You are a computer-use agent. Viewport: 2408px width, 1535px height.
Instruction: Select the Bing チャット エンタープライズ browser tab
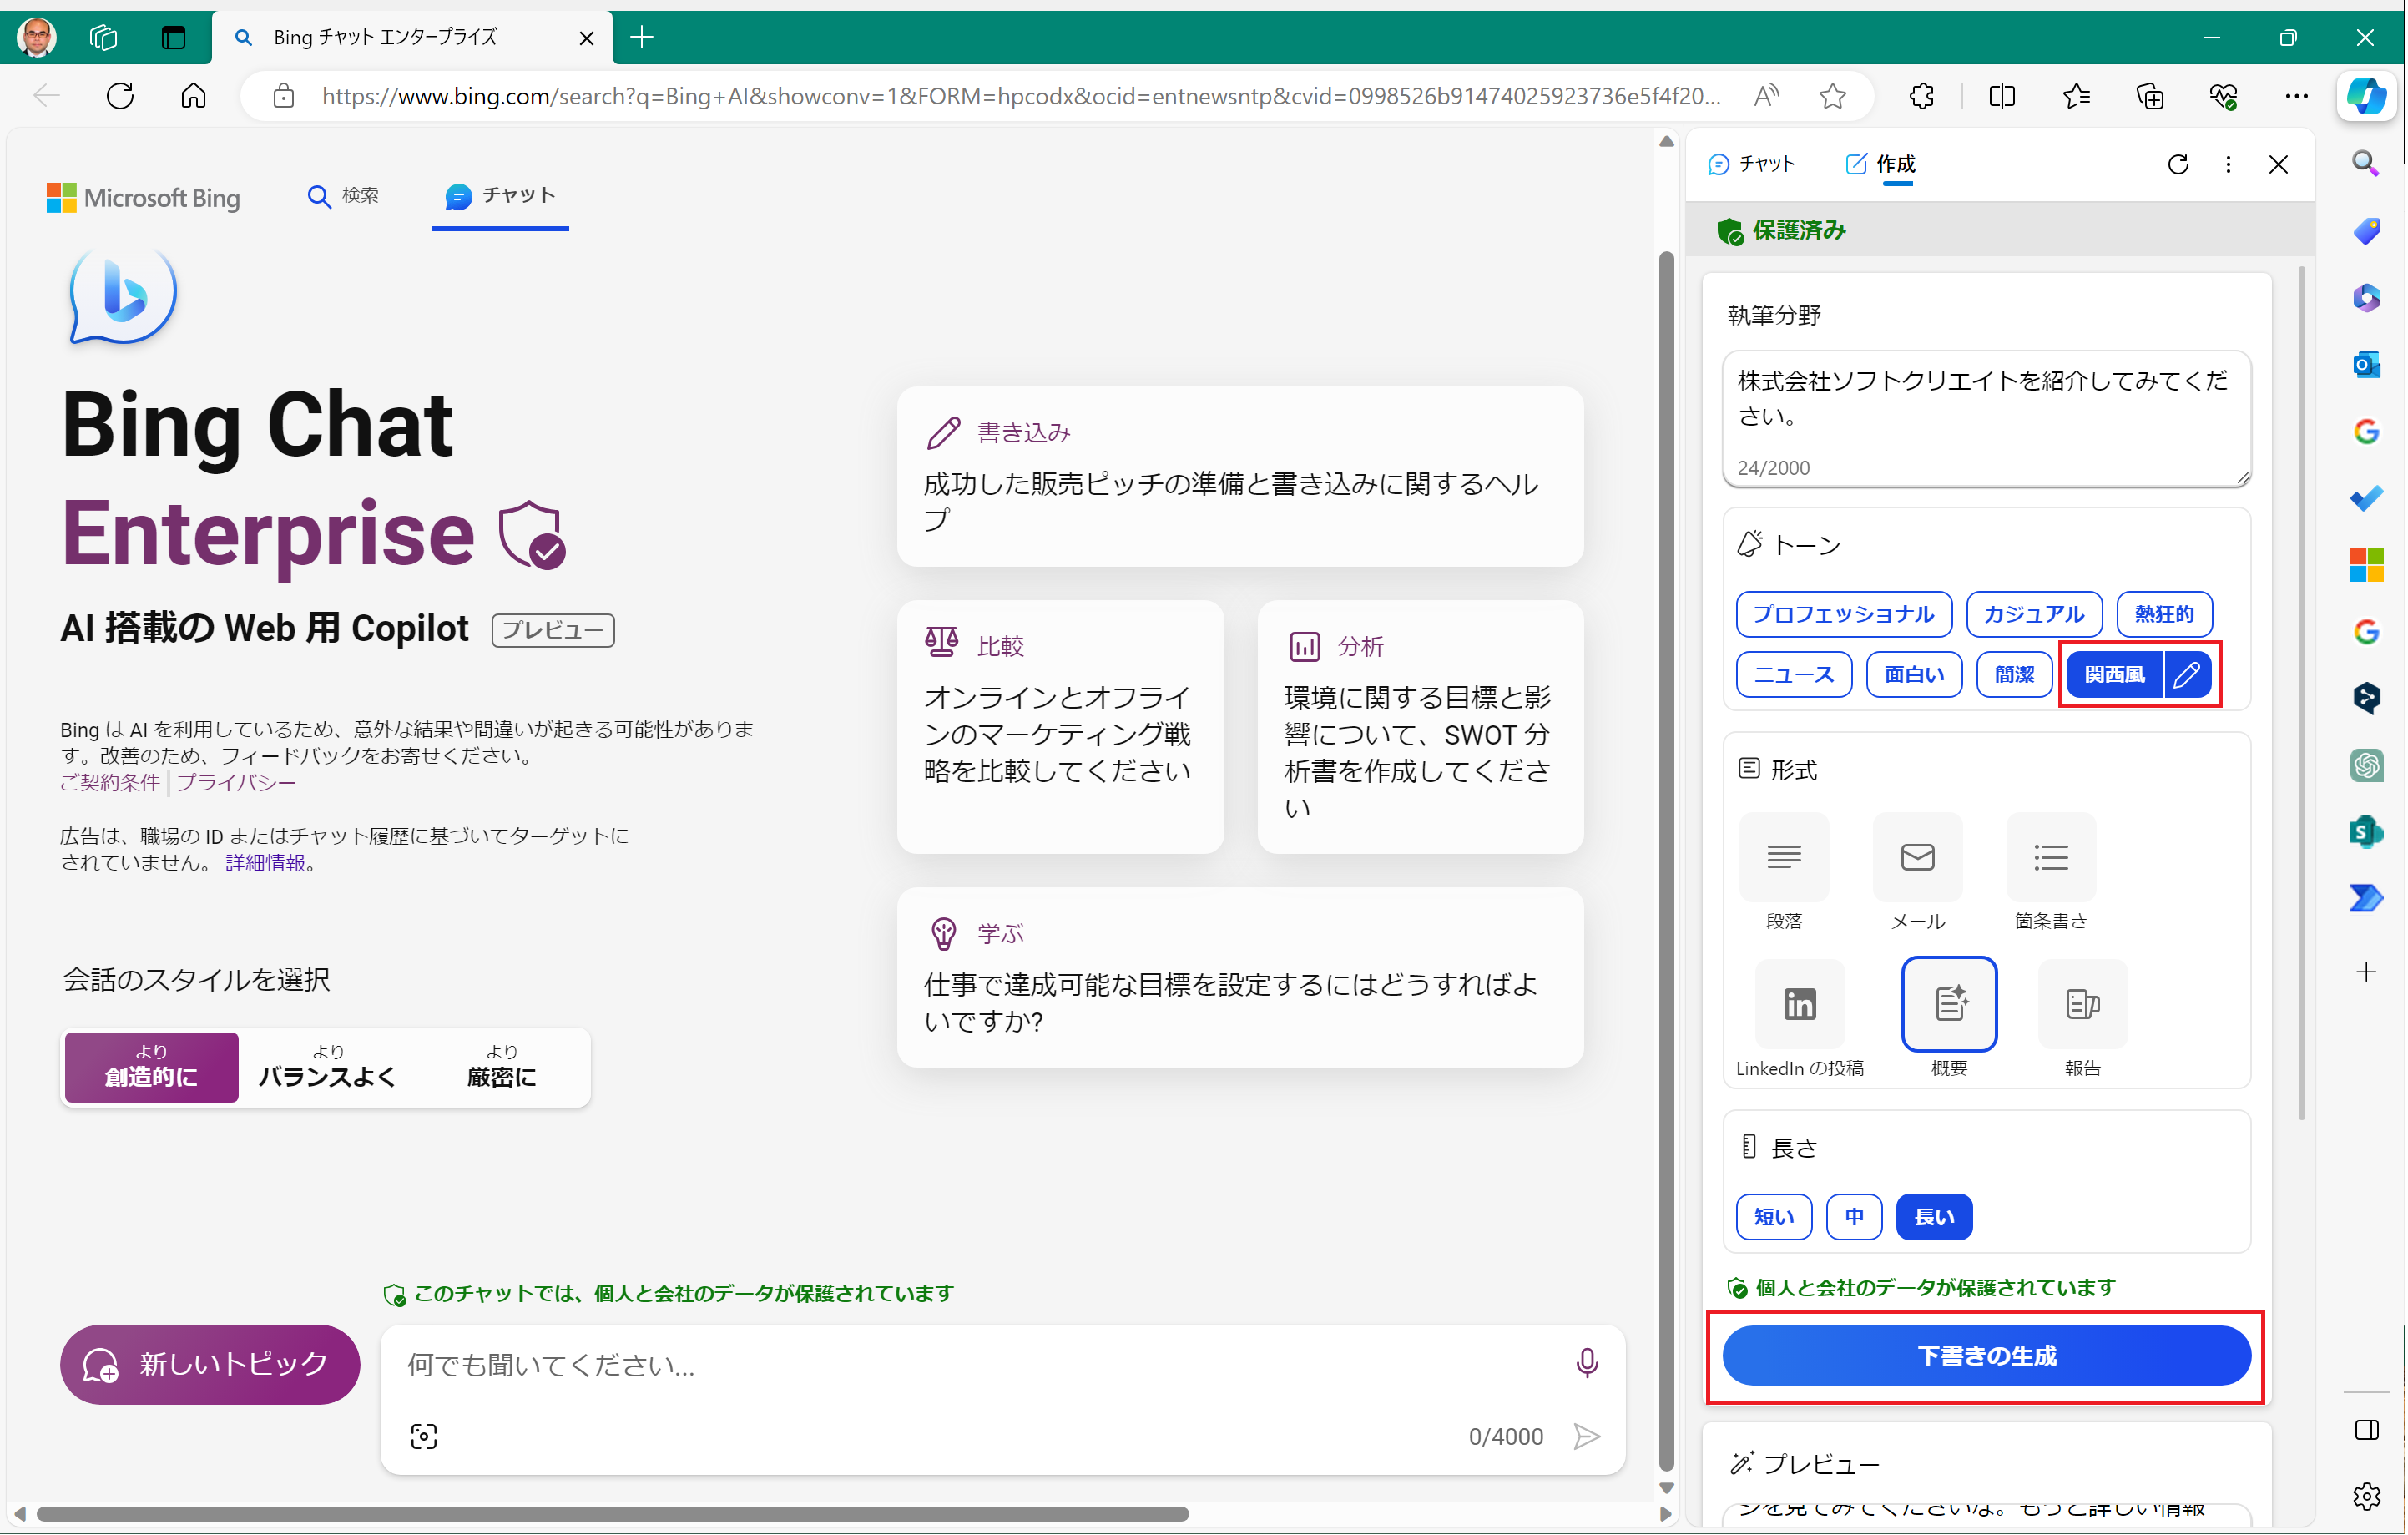point(412,38)
